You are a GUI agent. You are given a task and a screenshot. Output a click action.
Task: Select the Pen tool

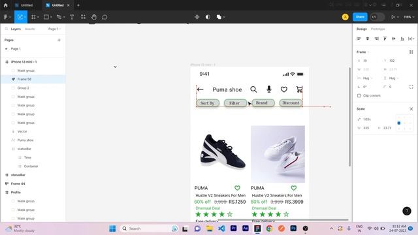point(59,17)
